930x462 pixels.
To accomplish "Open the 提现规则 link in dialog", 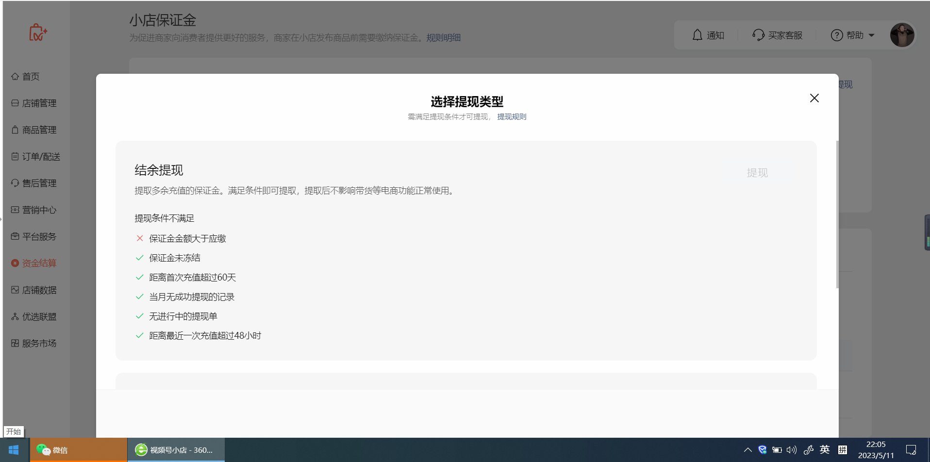I will [x=512, y=116].
